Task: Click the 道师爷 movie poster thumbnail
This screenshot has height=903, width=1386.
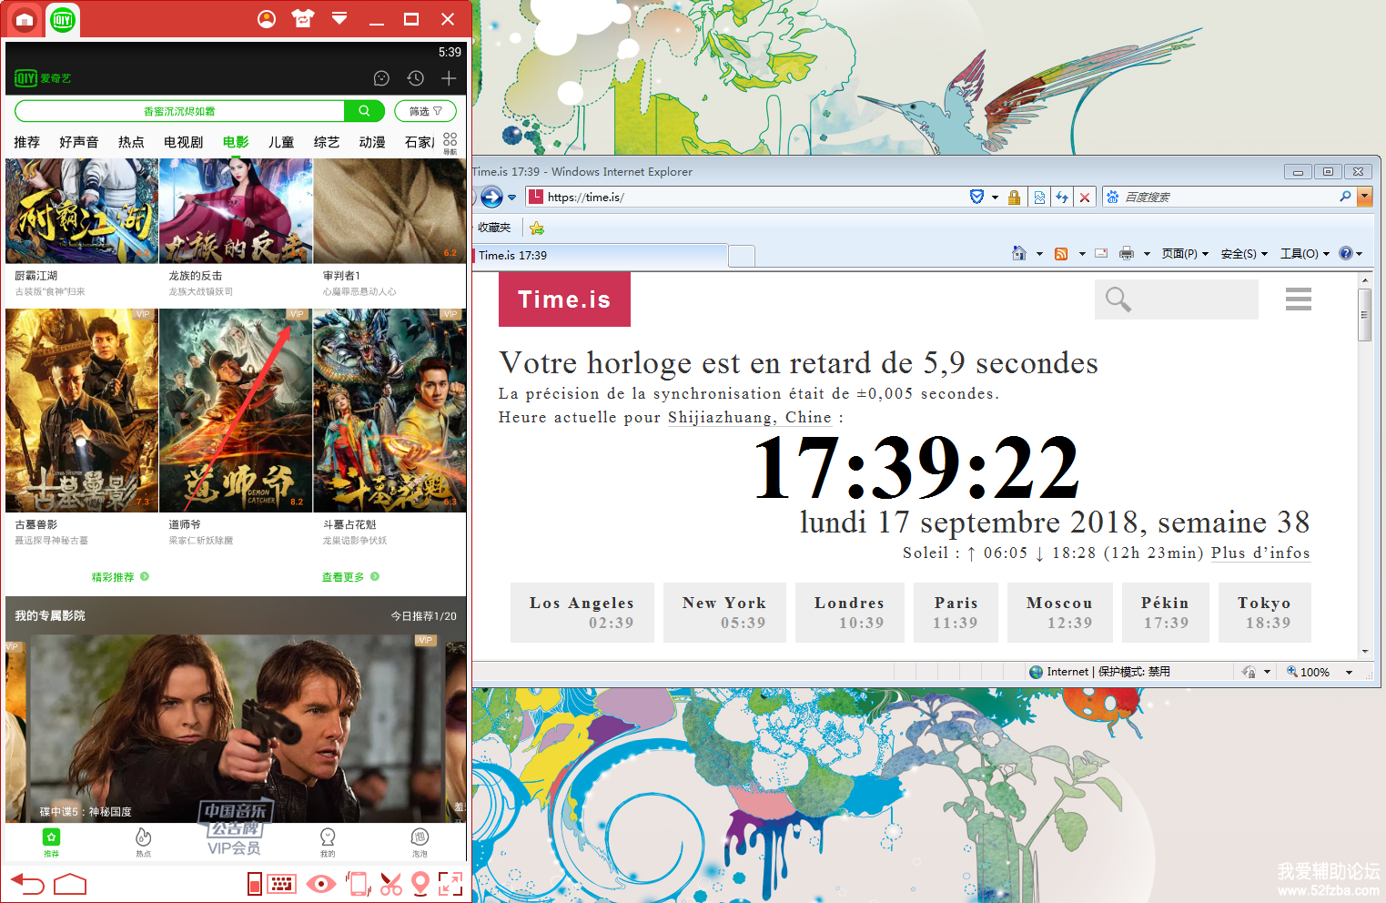Action: [236, 411]
